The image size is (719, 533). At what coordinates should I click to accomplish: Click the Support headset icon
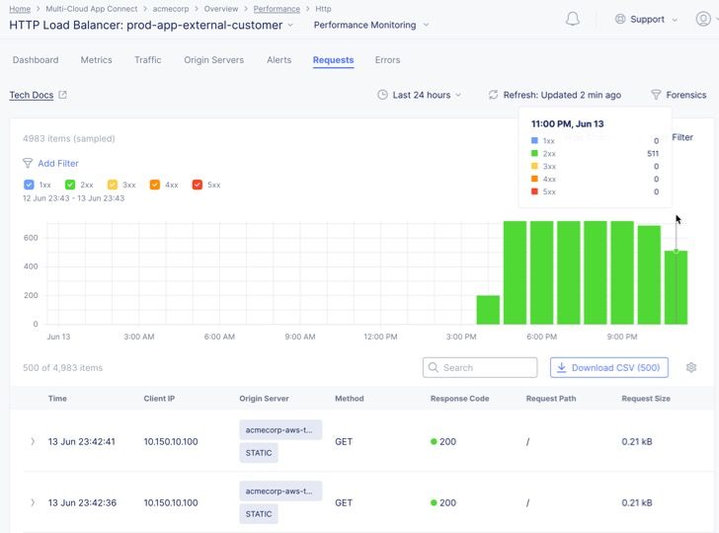620,19
